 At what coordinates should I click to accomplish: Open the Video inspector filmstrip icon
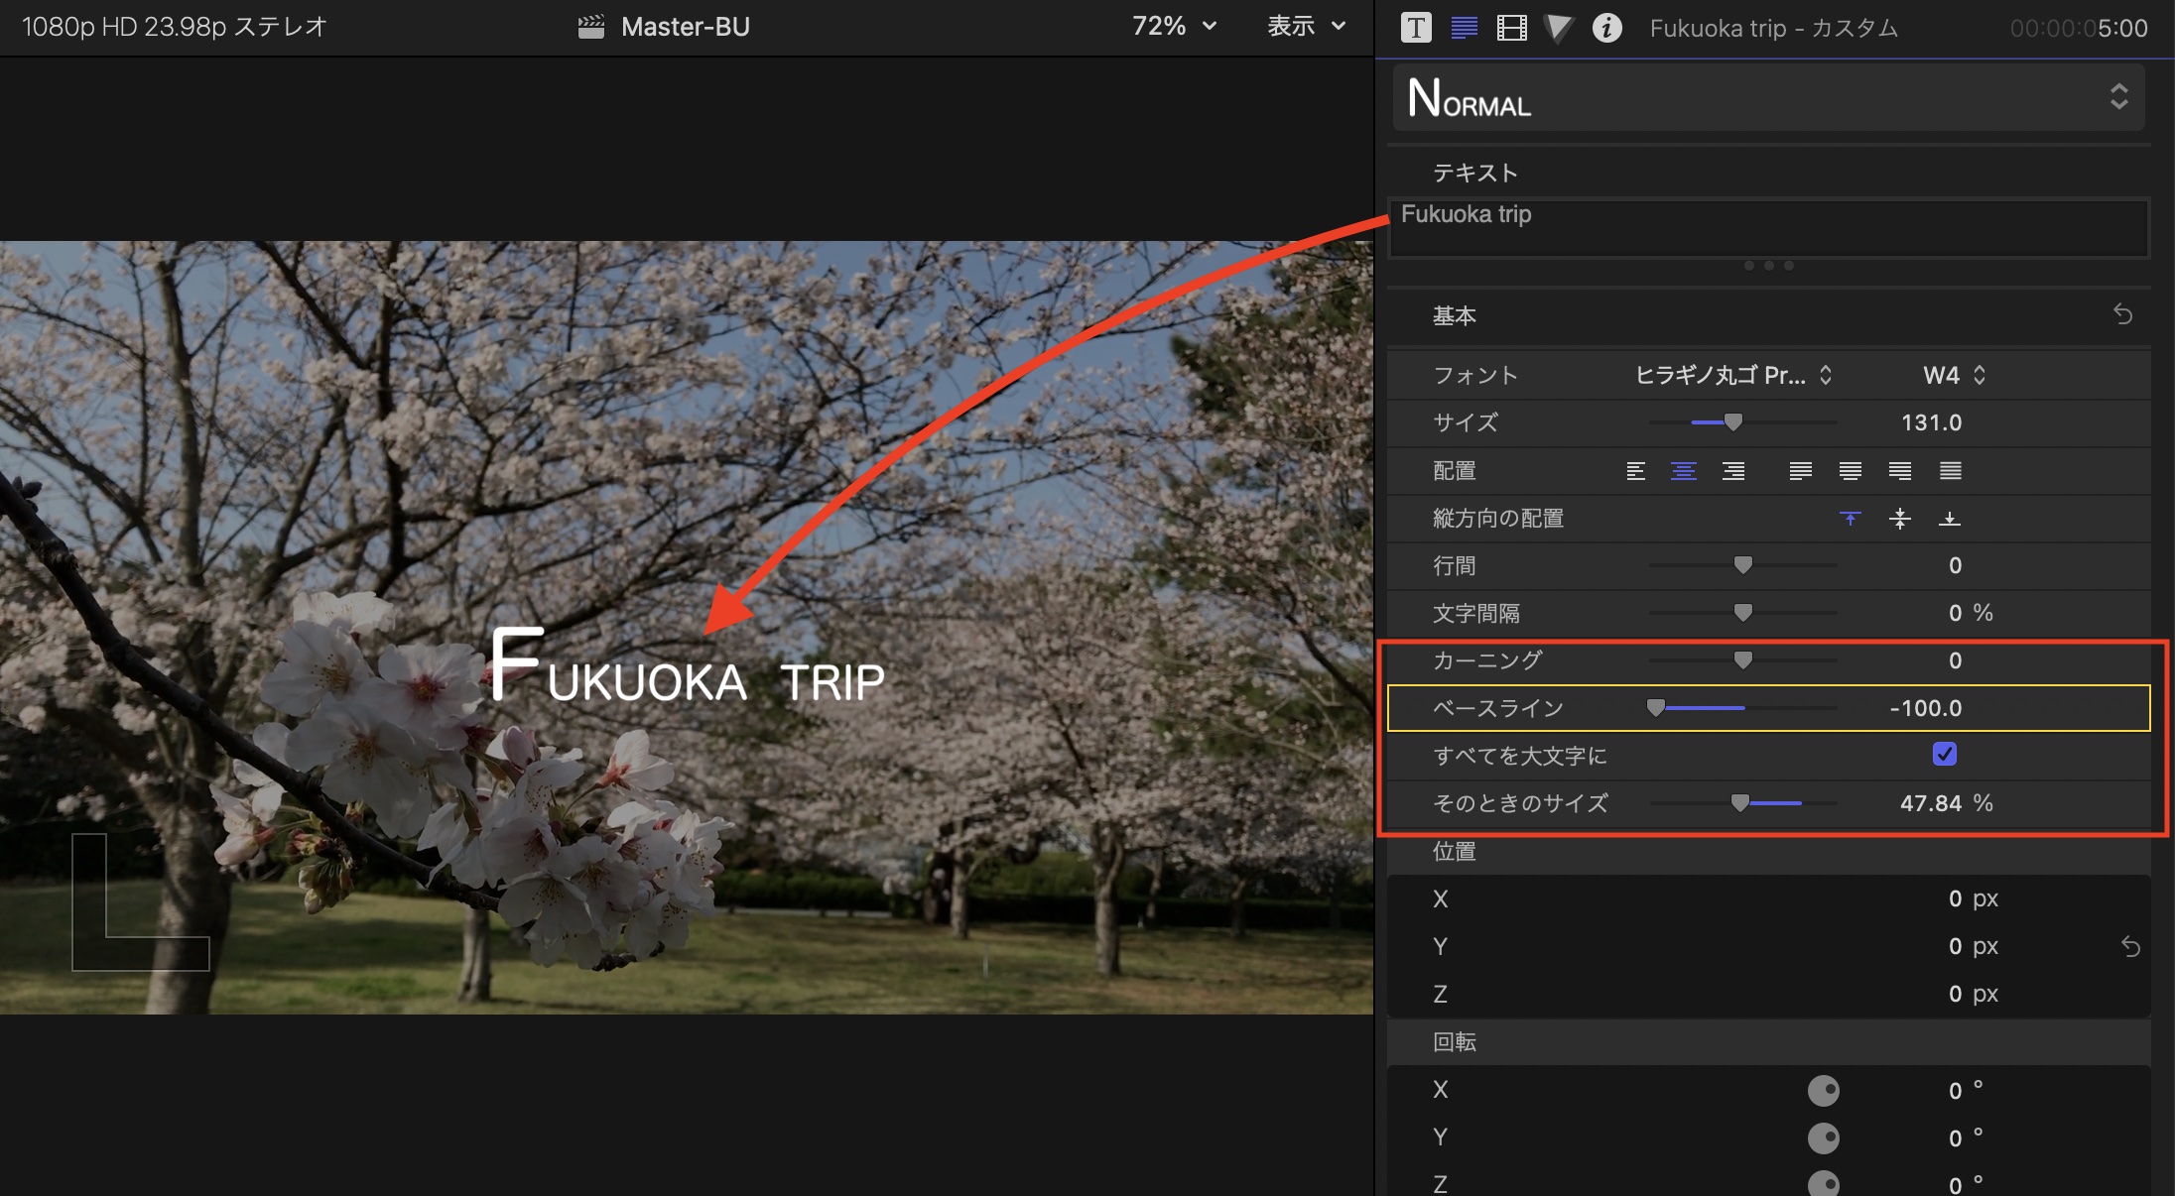[x=1511, y=28]
